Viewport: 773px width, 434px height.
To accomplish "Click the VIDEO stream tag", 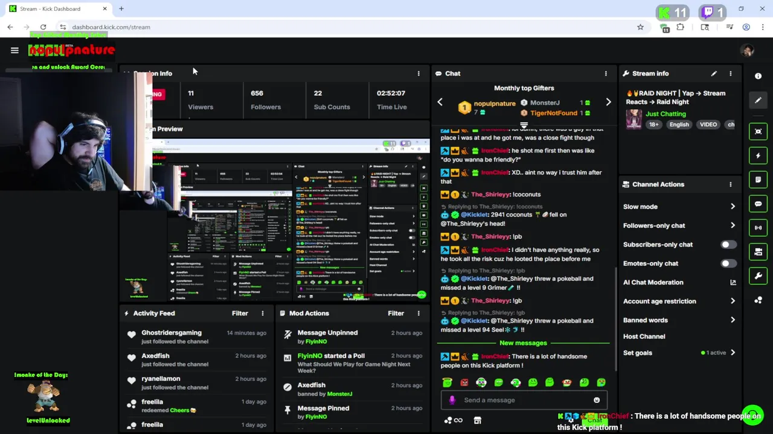I will click(x=708, y=125).
